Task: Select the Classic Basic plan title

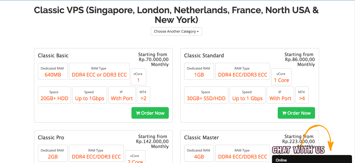Action: click(53, 55)
